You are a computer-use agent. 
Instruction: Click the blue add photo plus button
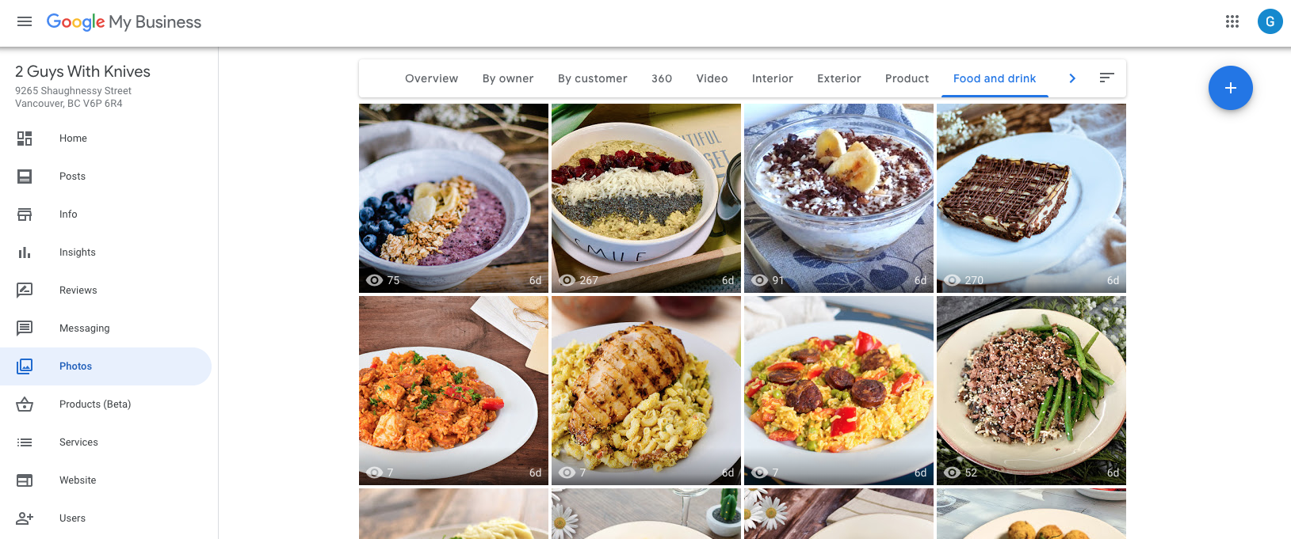[x=1230, y=88]
